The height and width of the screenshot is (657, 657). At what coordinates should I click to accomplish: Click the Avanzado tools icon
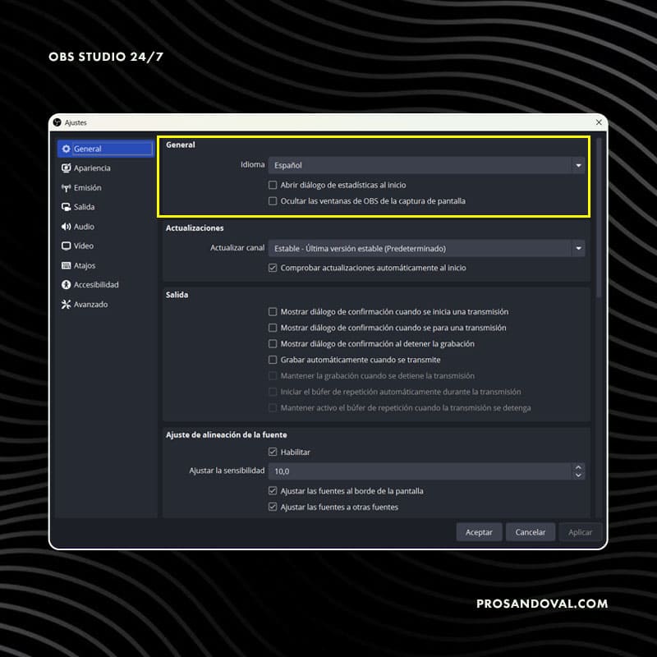point(66,305)
